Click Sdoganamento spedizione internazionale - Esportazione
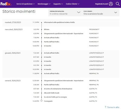 pyautogui.click(x=64, y=34)
